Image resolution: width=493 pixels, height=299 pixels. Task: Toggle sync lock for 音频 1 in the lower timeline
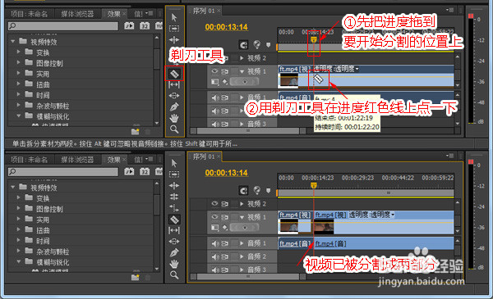click(x=225, y=243)
